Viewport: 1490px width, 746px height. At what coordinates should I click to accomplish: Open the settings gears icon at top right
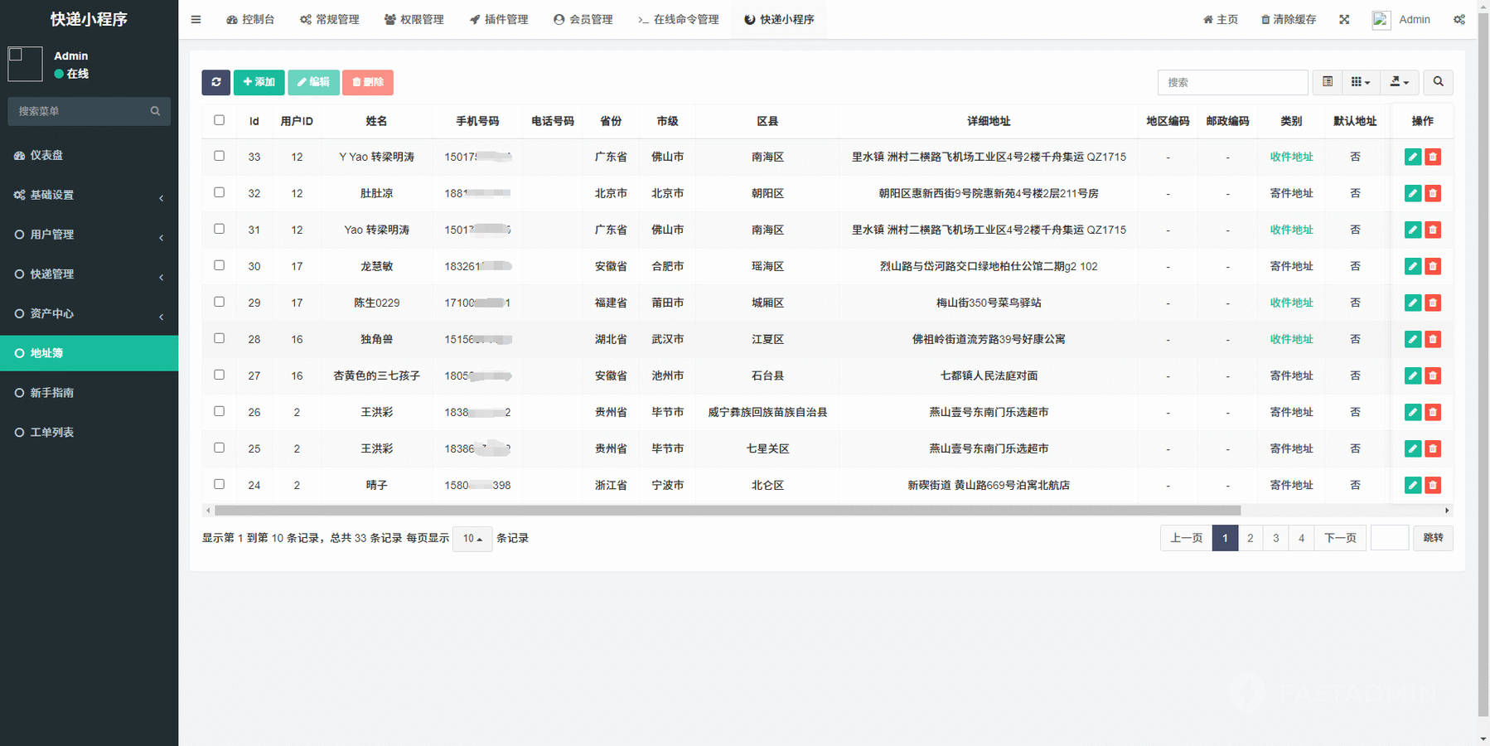[1459, 19]
